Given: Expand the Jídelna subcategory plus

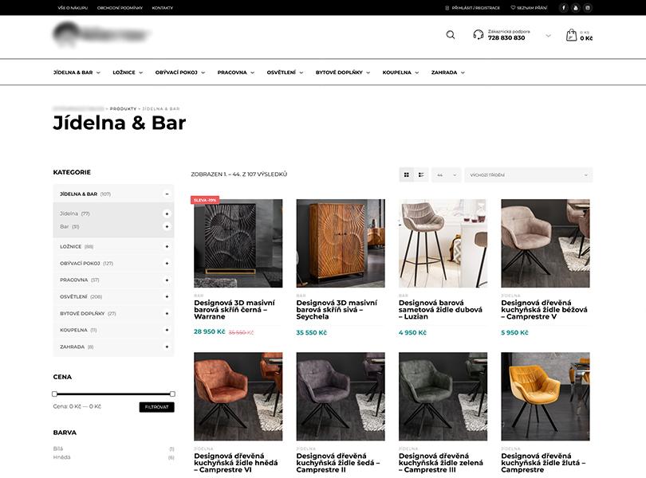Looking at the screenshot, I should 167,214.
